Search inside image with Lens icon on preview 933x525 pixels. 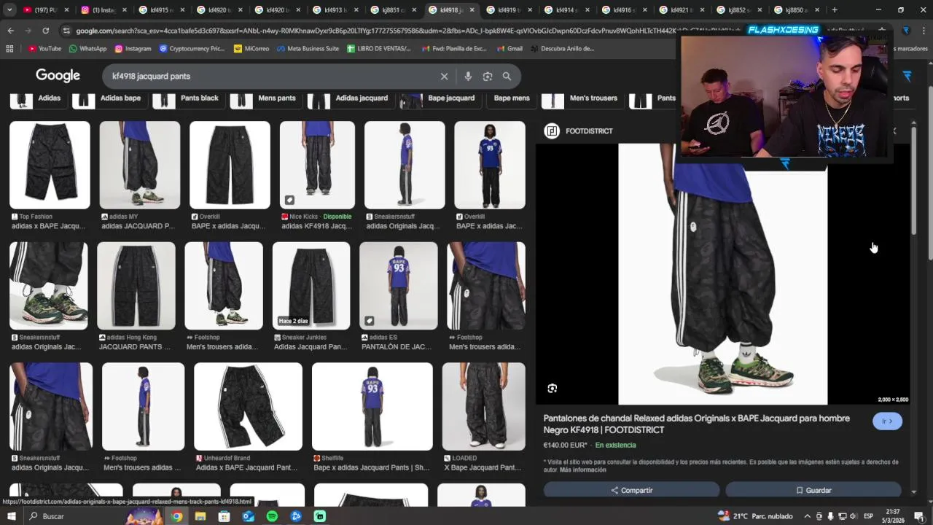coord(552,389)
